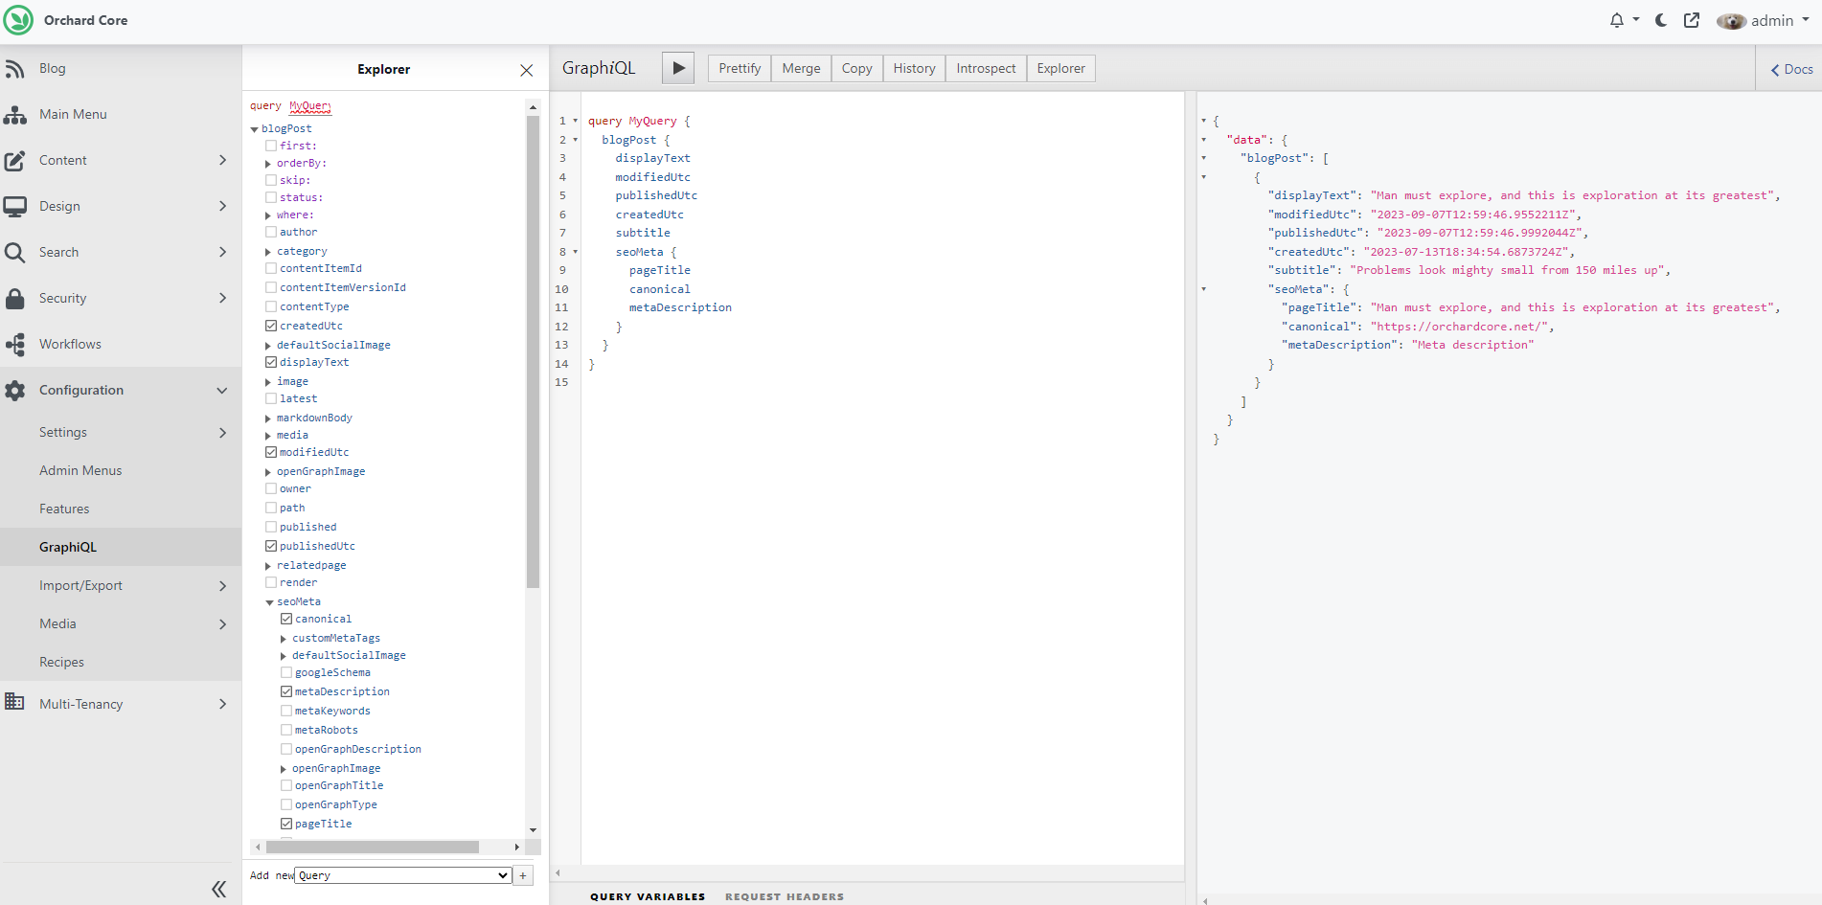The width and height of the screenshot is (1822, 905).
Task: Uncheck the publishedUtc field checkbox
Action: click(x=271, y=546)
